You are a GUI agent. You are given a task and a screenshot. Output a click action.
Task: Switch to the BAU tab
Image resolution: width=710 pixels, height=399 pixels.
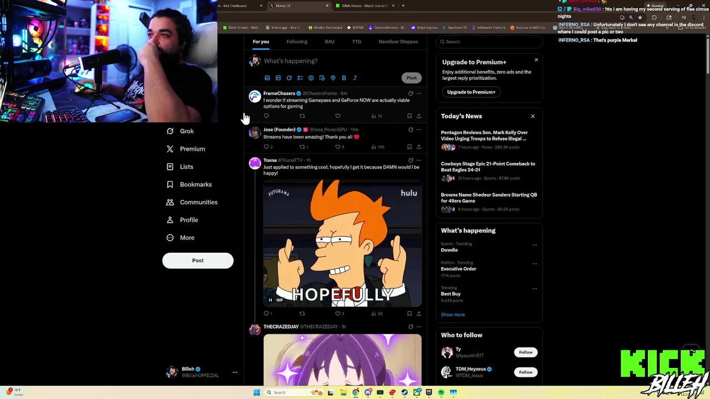click(x=329, y=42)
